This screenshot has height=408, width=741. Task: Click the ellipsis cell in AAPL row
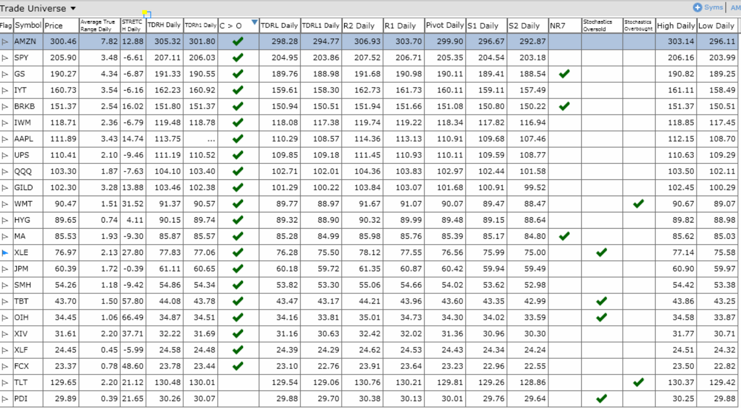pyautogui.click(x=211, y=140)
